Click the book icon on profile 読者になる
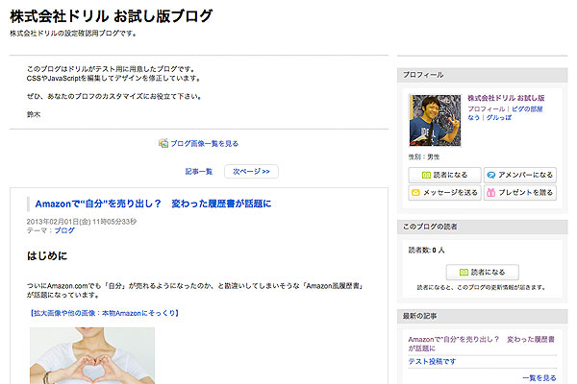 pos(426,176)
